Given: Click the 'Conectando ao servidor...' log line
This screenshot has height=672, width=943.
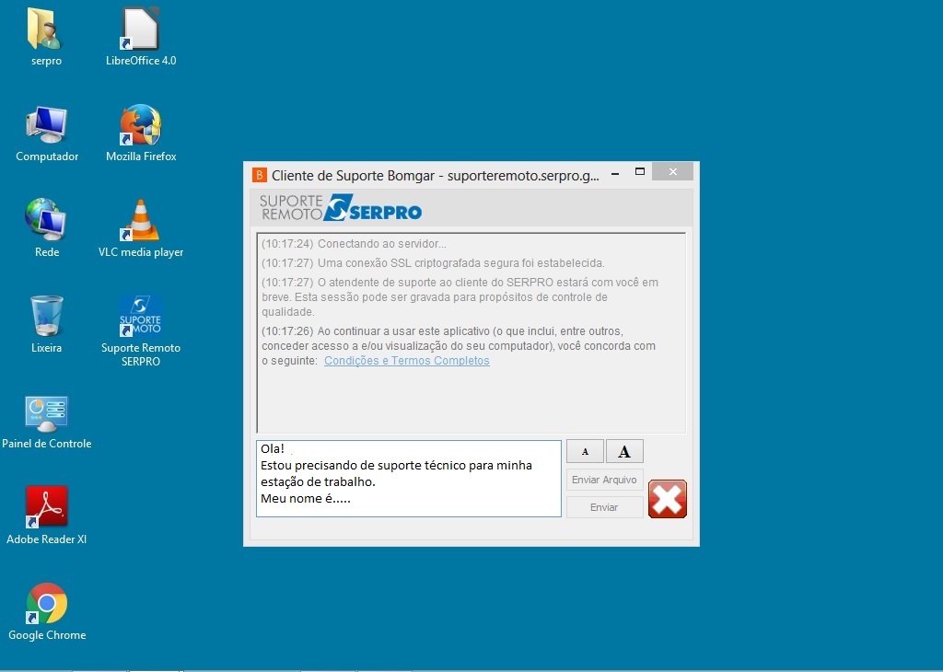Looking at the screenshot, I should coord(354,244).
